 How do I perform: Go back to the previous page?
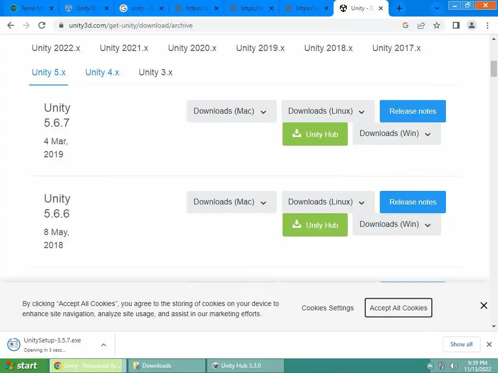[11, 25]
